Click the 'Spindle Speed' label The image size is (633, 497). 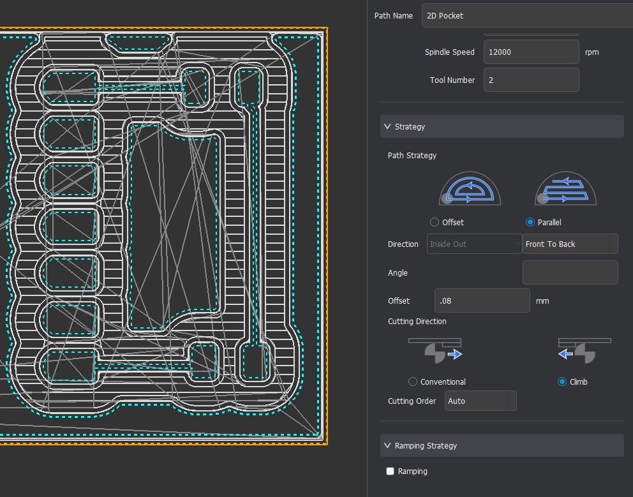pos(450,52)
